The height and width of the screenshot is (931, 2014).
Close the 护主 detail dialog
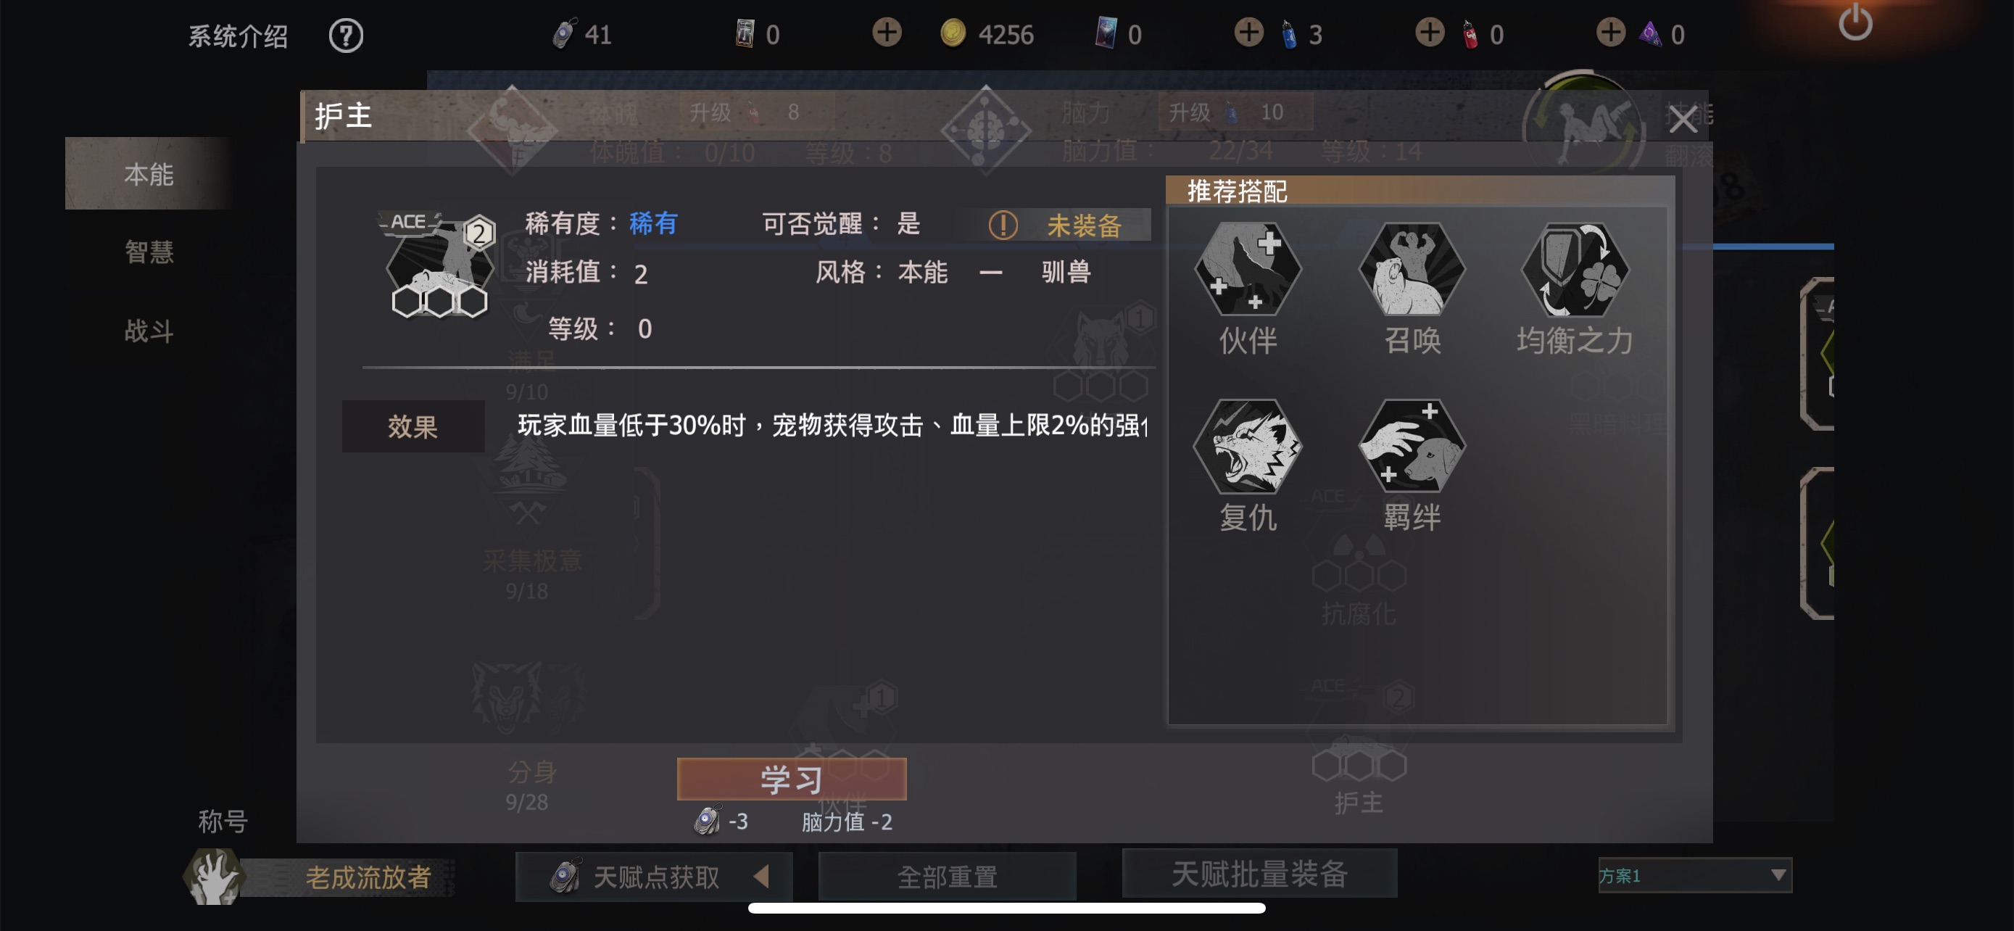click(x=1683, y=120)
